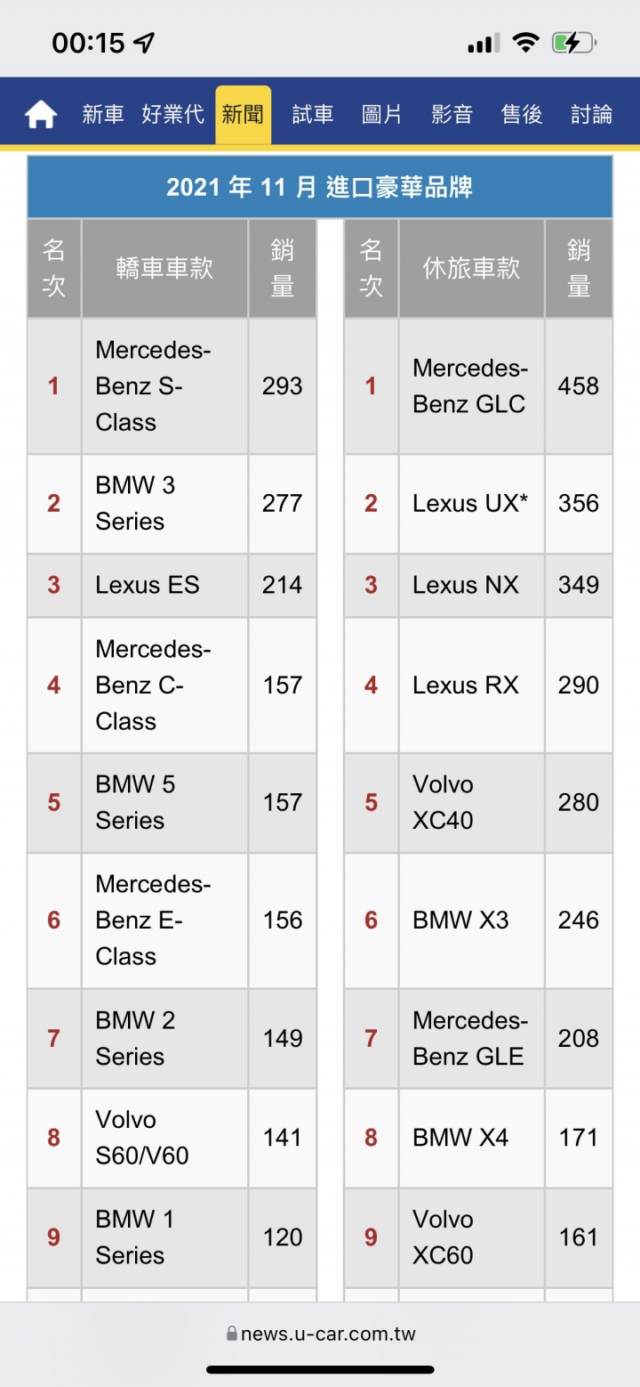Open the 售後 menu item

pos(522,115)
